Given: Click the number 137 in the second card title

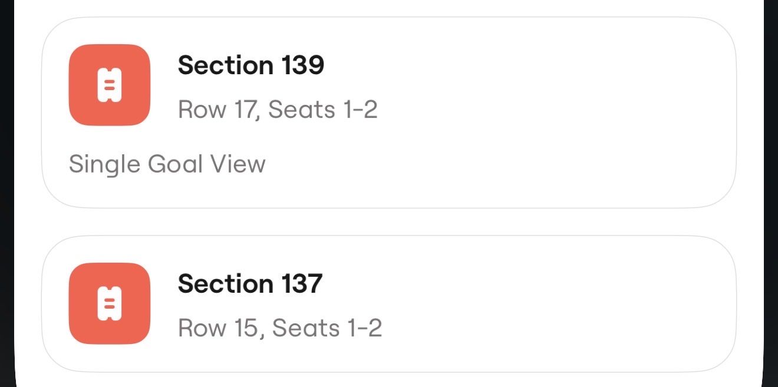Looking at the screenshot, I should [301, 283].
